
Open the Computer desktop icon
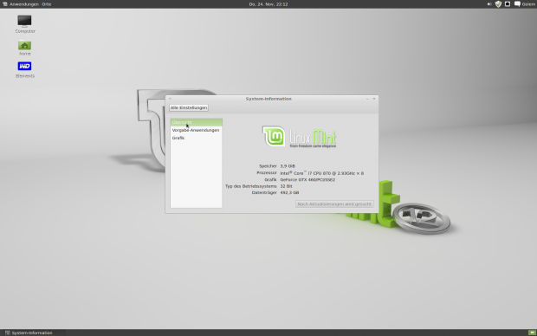coord(24,22)
